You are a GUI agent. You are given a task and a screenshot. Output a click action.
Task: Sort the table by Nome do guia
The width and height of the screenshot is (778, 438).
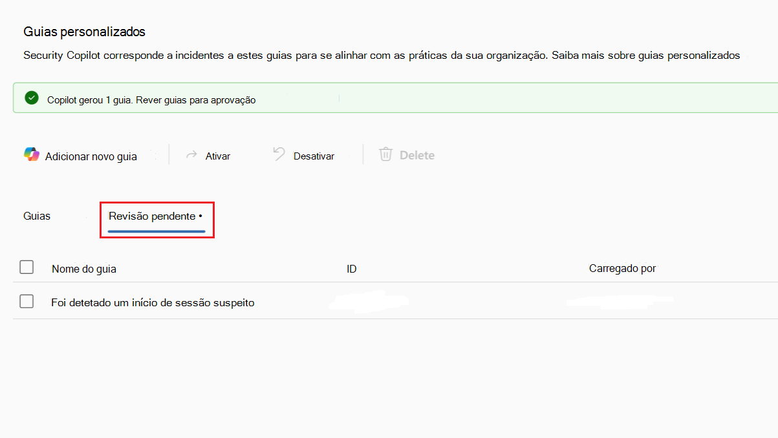coord(85,267)
